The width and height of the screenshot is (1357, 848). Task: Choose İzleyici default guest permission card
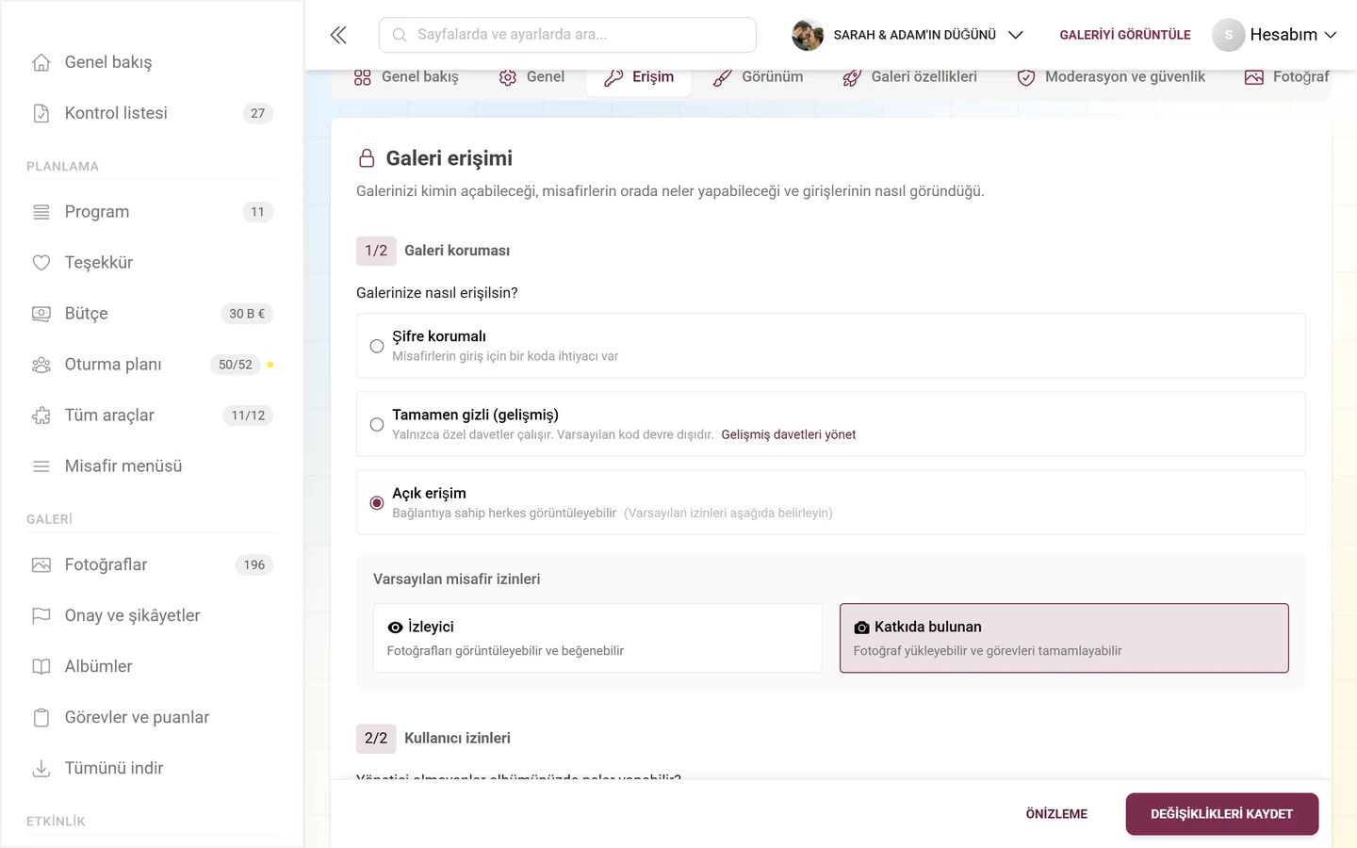pos(597,638)
